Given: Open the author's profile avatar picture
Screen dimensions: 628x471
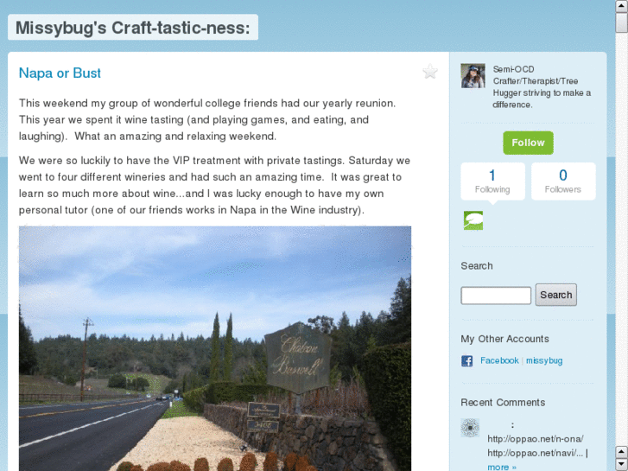Looking at the screenshot, I should coord(473,75).
